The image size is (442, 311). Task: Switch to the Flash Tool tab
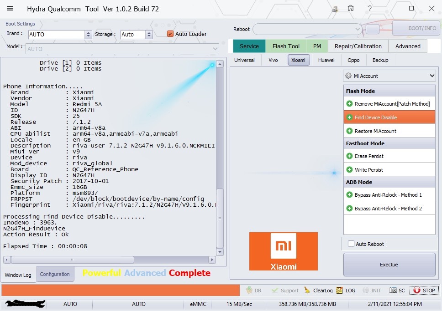tap(286, 46)
